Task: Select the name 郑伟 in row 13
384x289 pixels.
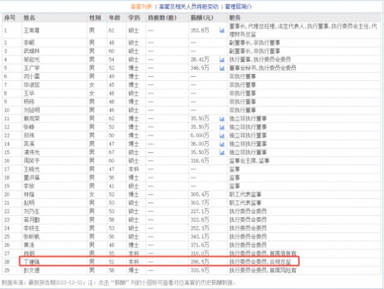Action: click(29, 135)
